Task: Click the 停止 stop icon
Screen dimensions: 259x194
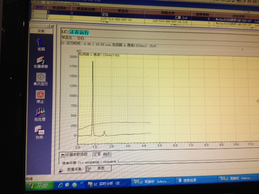Action: pyautogui.click(x=40, y=95)
